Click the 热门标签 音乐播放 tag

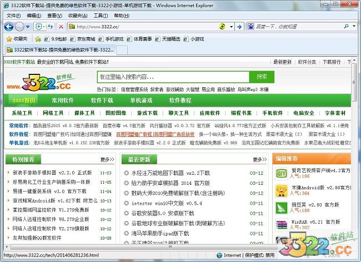[226, 89]
